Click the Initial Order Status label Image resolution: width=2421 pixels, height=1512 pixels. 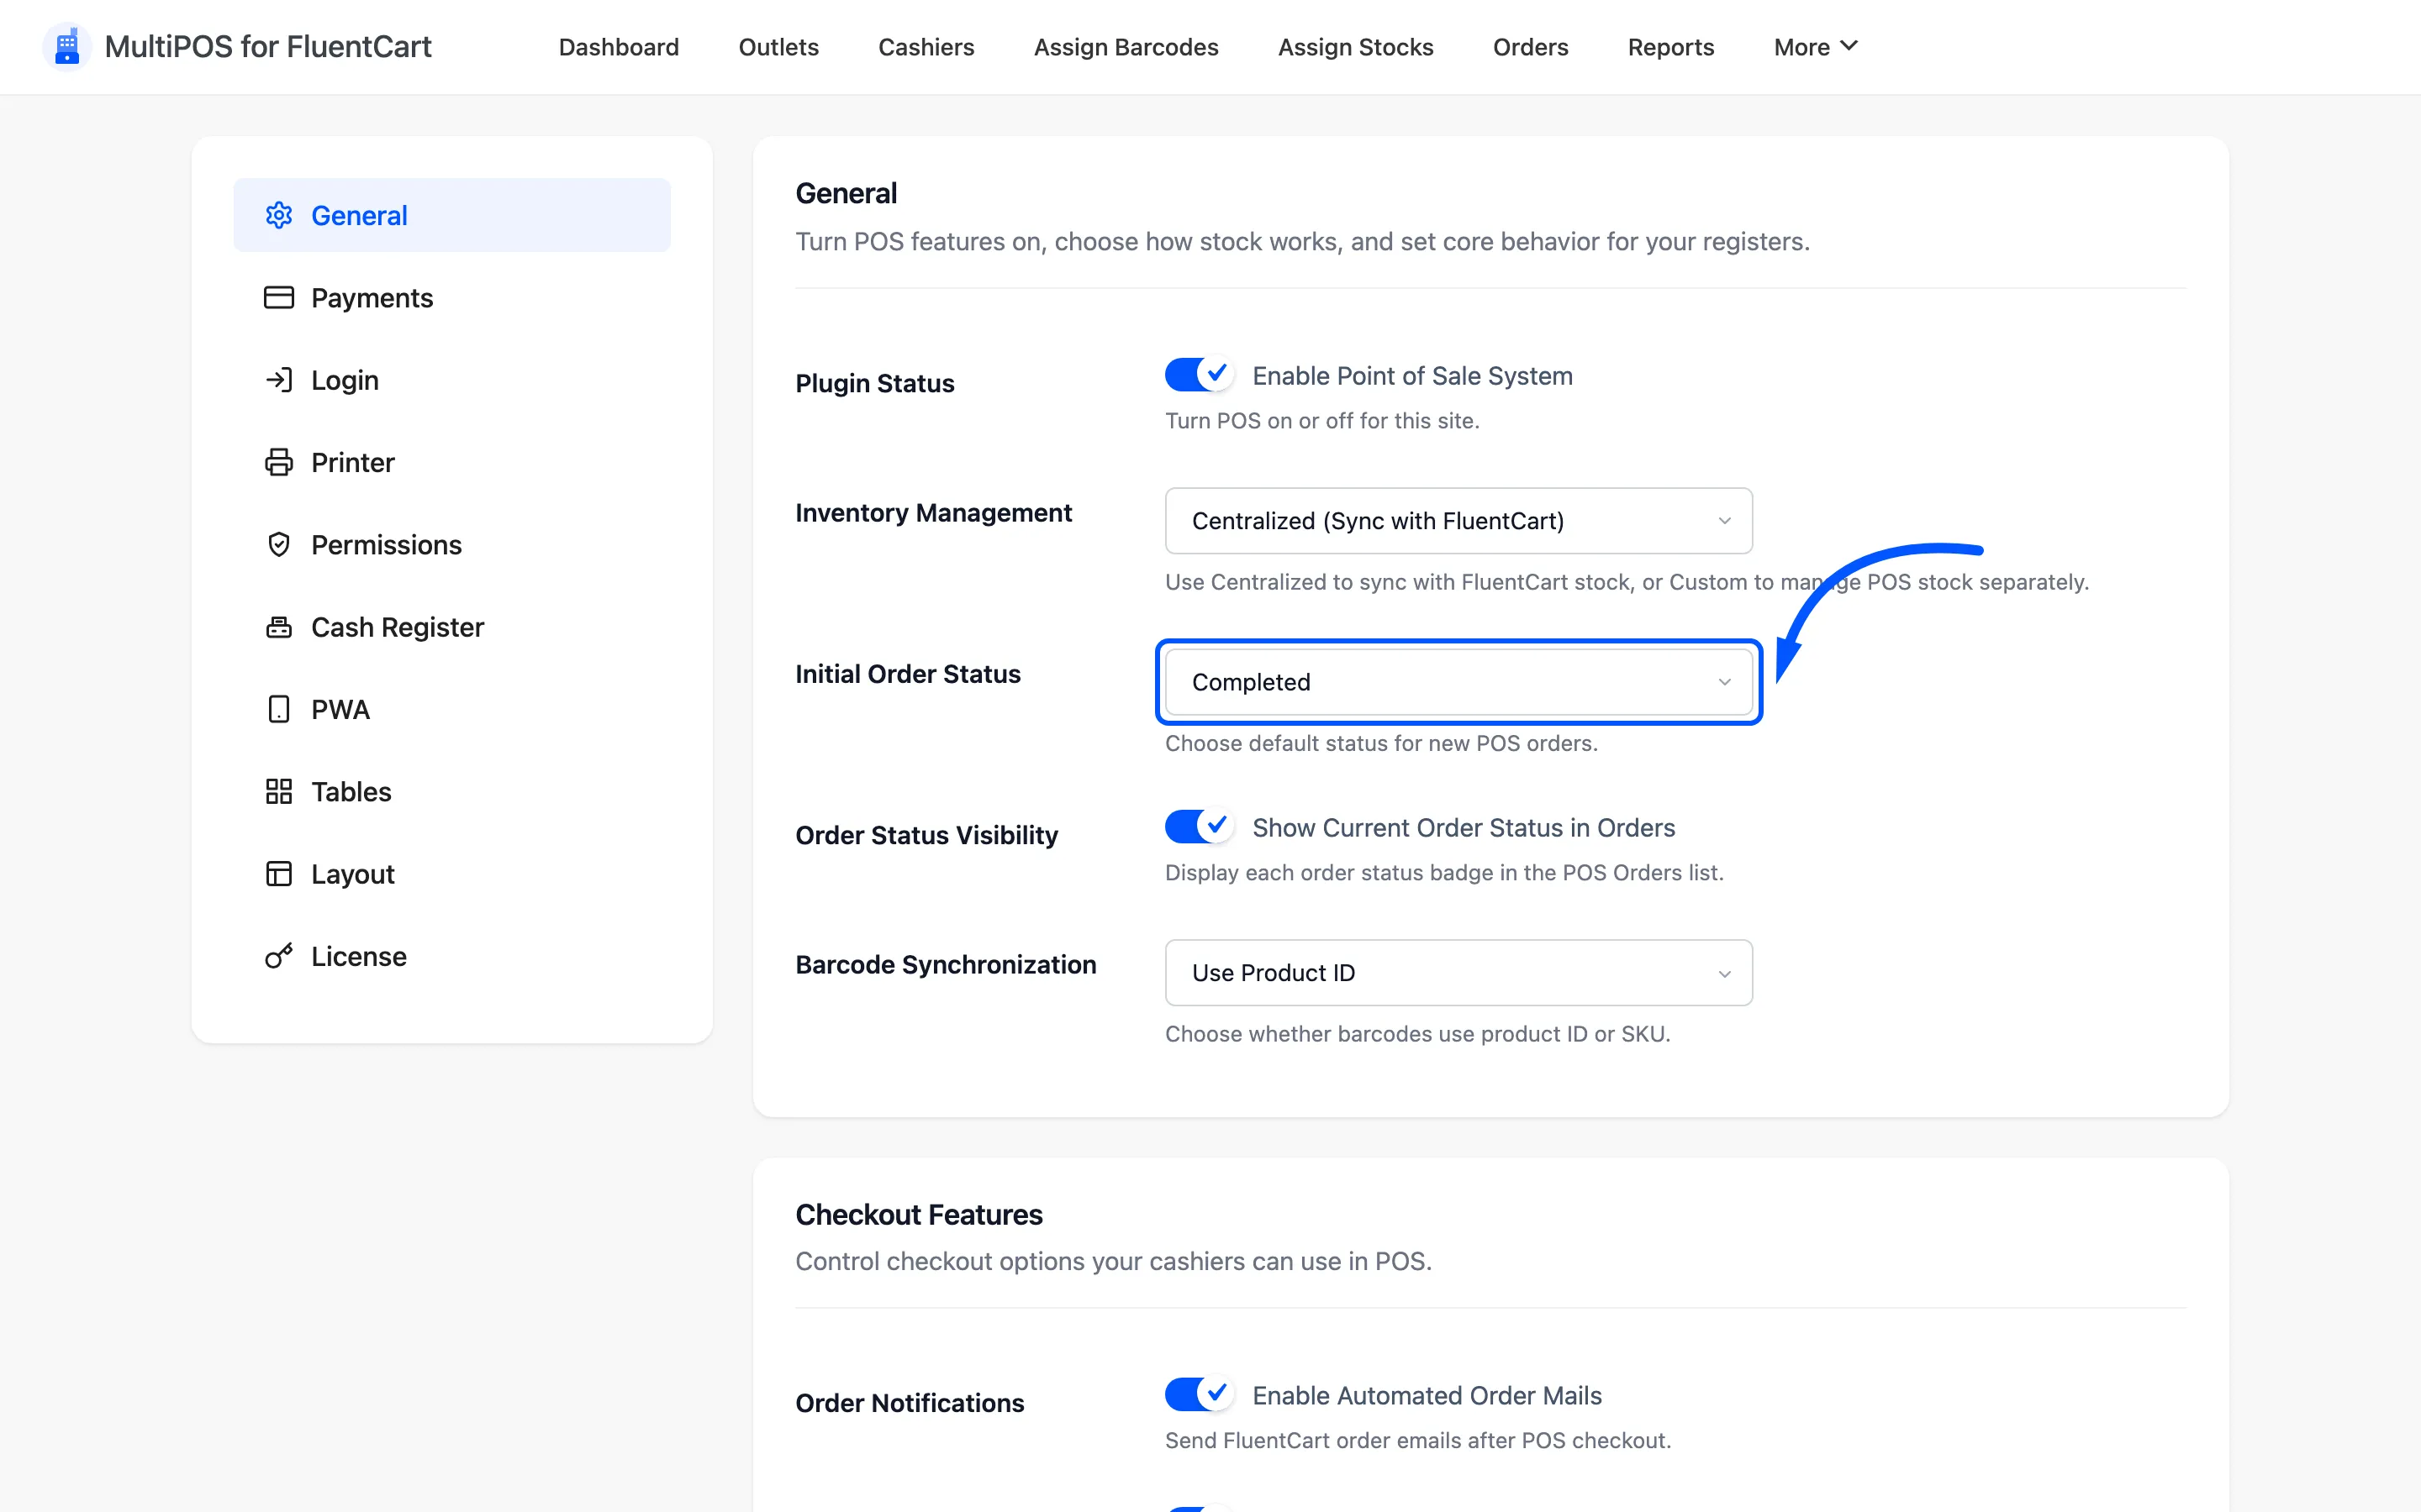pos(907,674)
